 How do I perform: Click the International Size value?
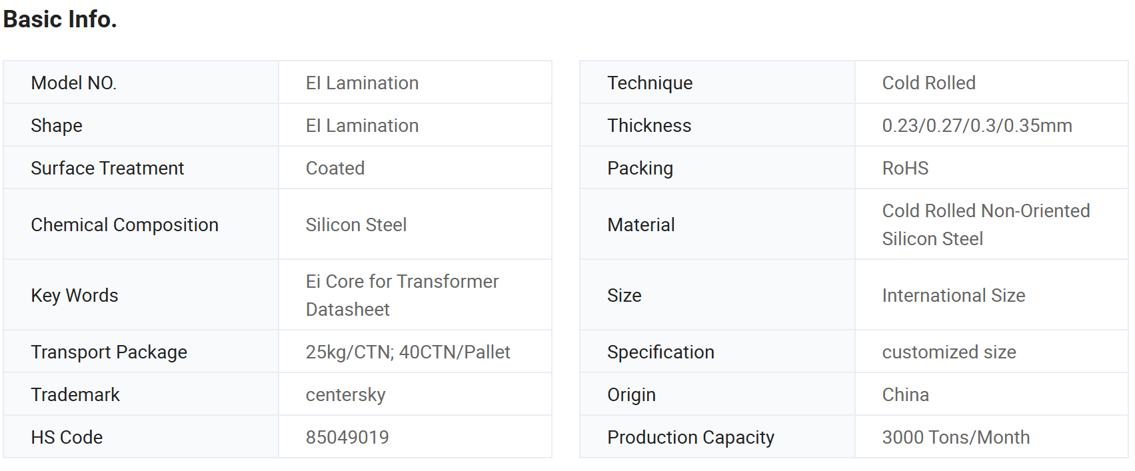(x=954, y=295)
